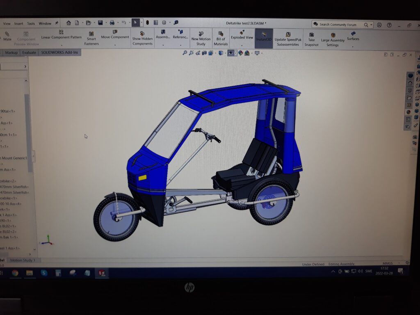Click Update SpeedPak Subassemblies

click(x=288, y=35)
